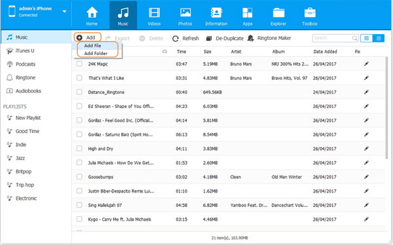The height and width of the screenshot is (245, 393).
Task: Click the fix pencil icon for High and Dry
Action: 366,149
